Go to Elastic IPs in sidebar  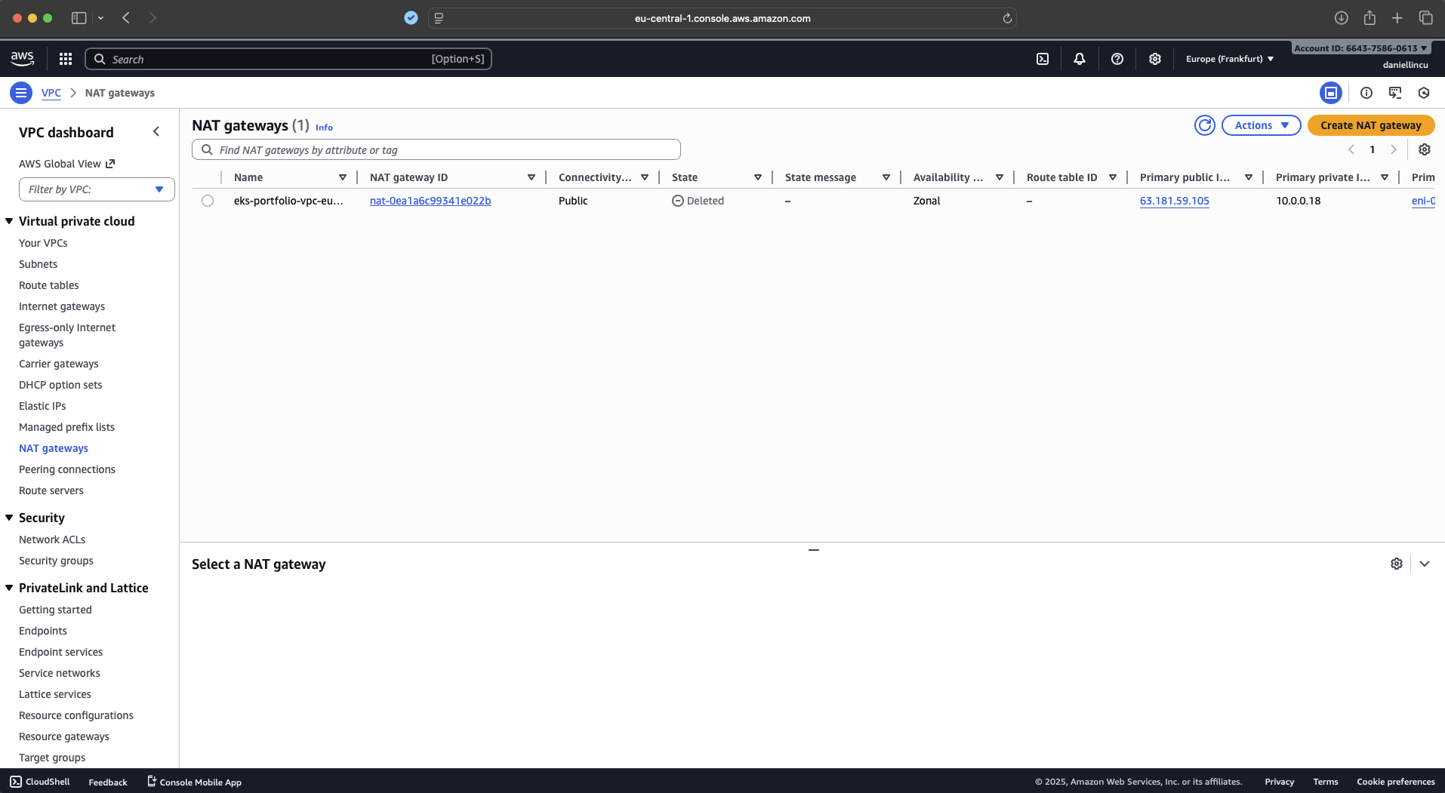pos(42,406)
